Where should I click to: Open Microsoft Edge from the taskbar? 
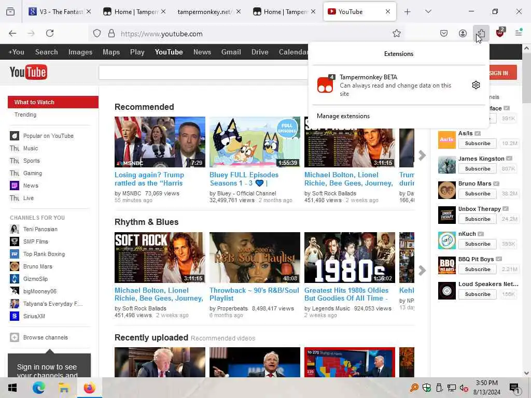(x=38, y=388)
